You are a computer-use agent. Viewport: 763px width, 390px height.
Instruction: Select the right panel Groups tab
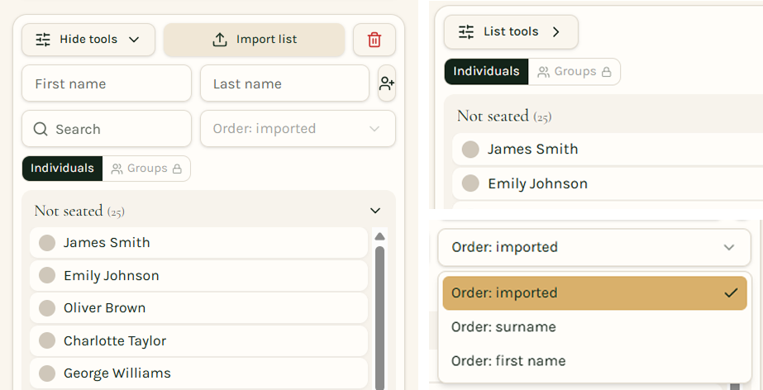tap(575, 72)
